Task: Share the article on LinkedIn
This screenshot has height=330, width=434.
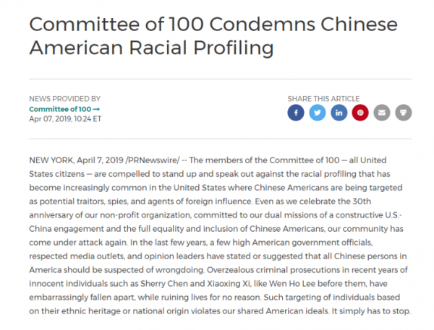Action: tap(339, 113)
